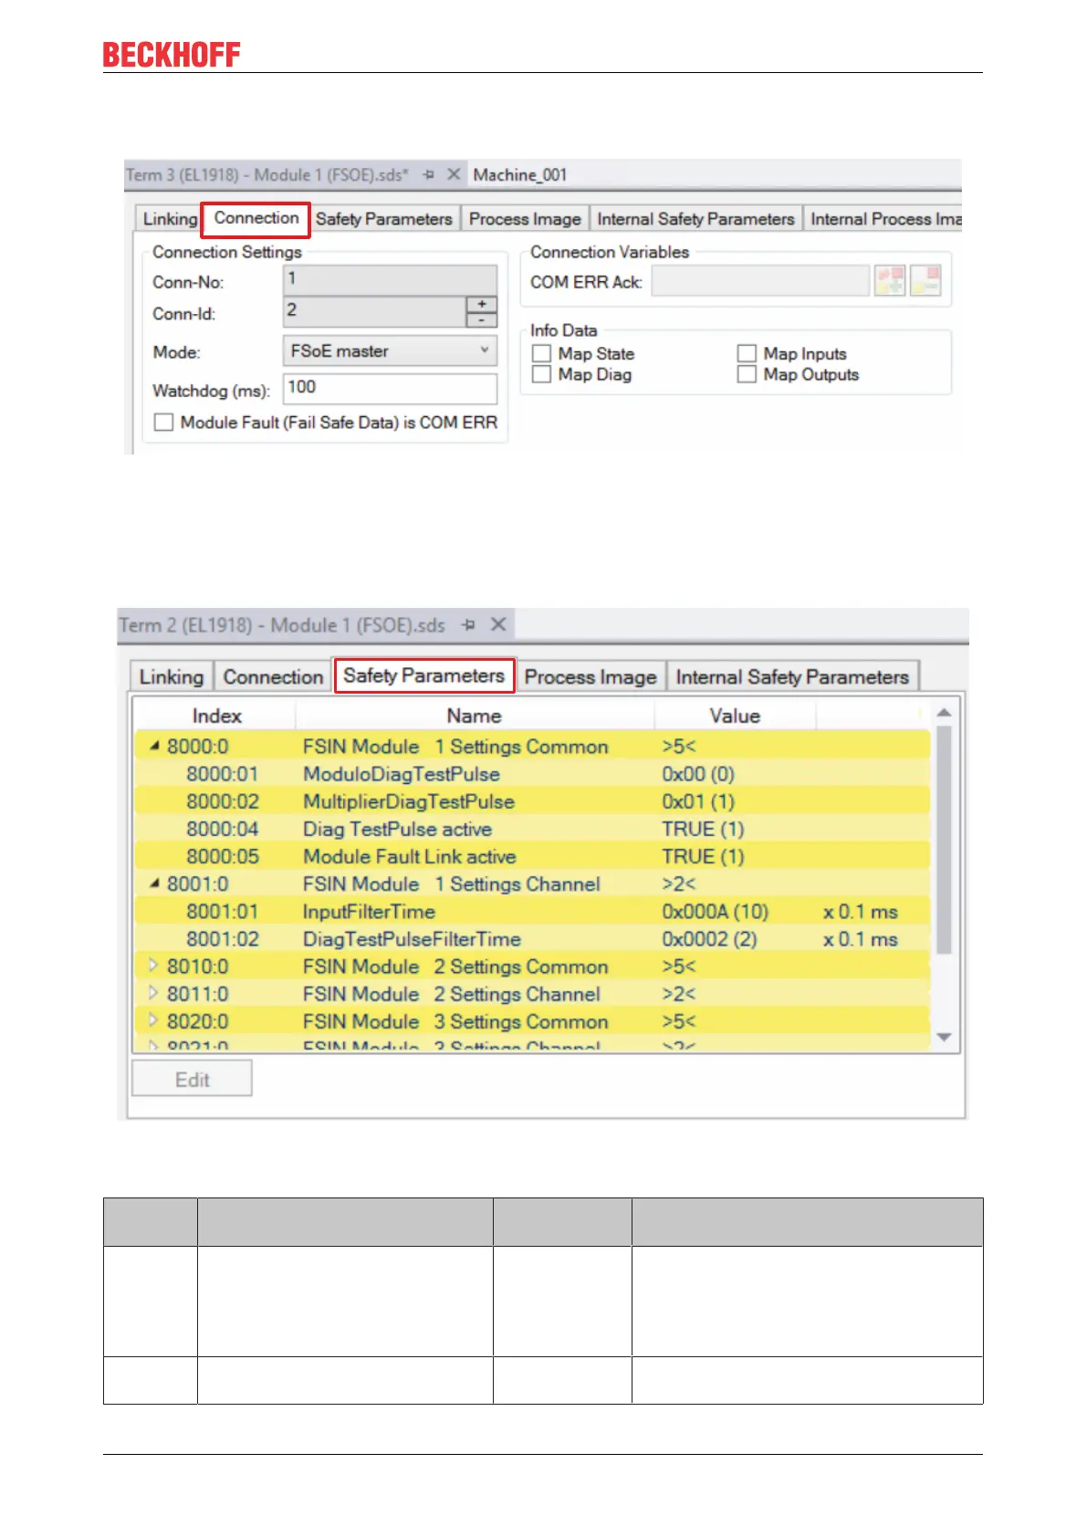The image size is (1087, 1537).
Task: Open Safety Parameters tab in Term 3 window
Action: coord(384,219)
